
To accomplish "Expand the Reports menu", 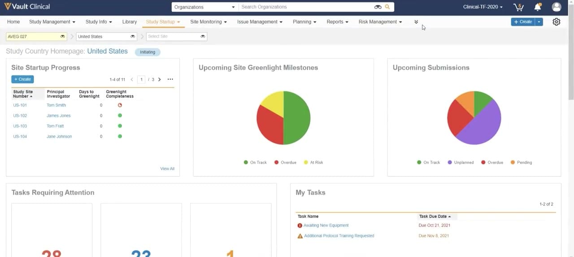I will [337, 22].
